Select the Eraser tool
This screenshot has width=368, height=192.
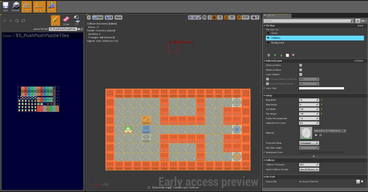click(x=66, y=21)
